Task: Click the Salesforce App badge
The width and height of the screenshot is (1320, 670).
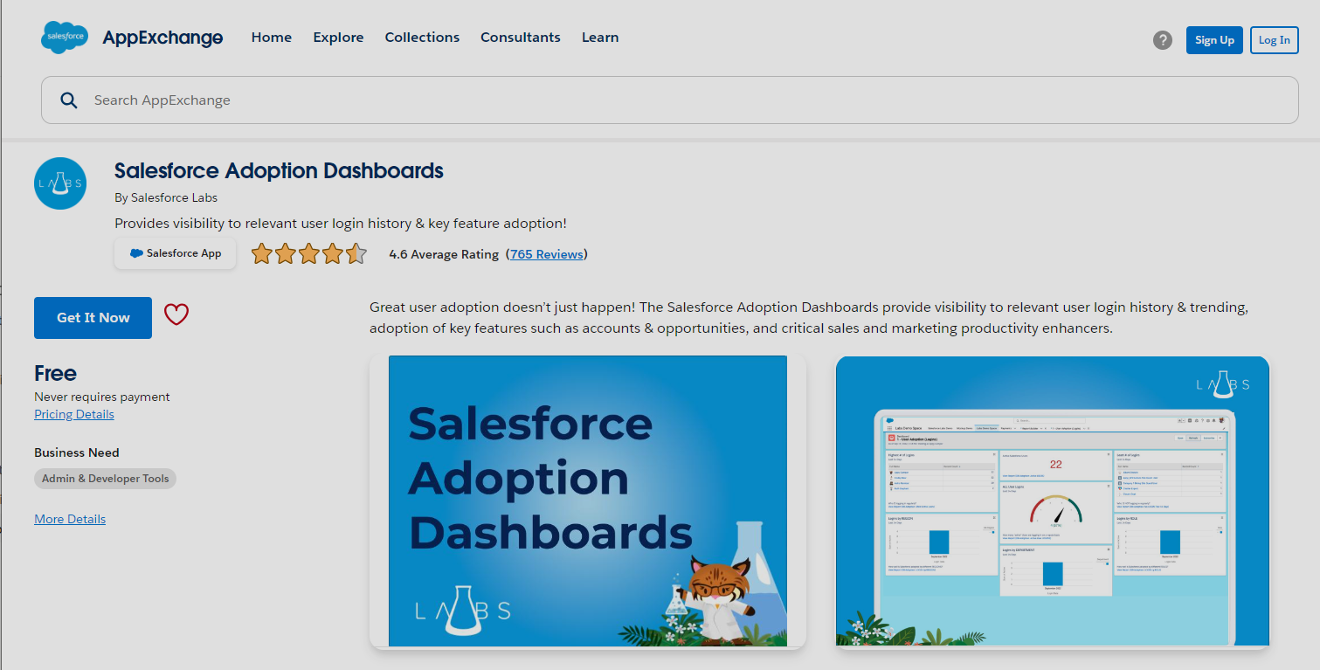Action: [x=175, y=253]
